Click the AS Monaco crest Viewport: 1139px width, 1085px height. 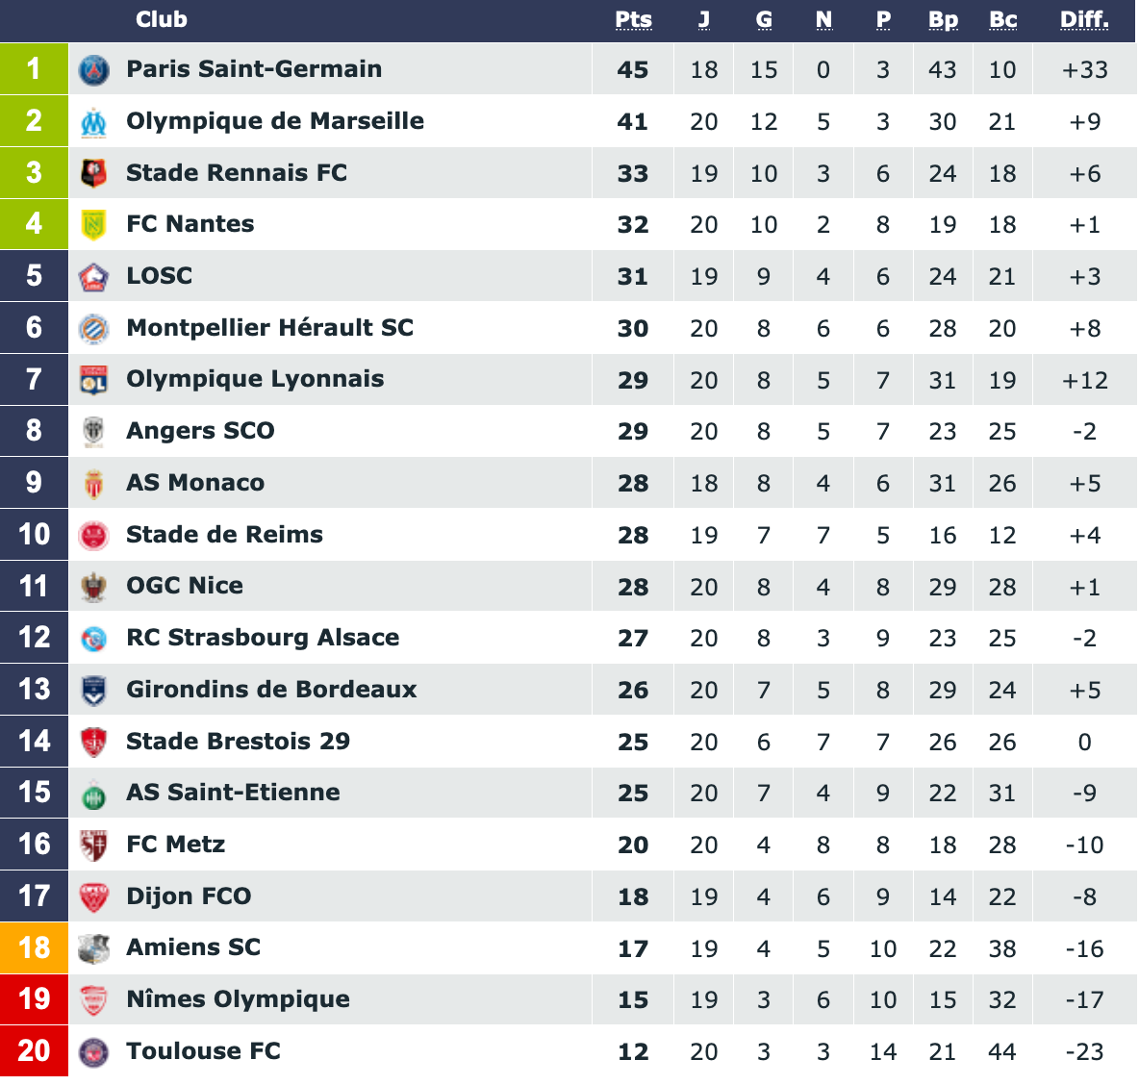click(93, 484)
